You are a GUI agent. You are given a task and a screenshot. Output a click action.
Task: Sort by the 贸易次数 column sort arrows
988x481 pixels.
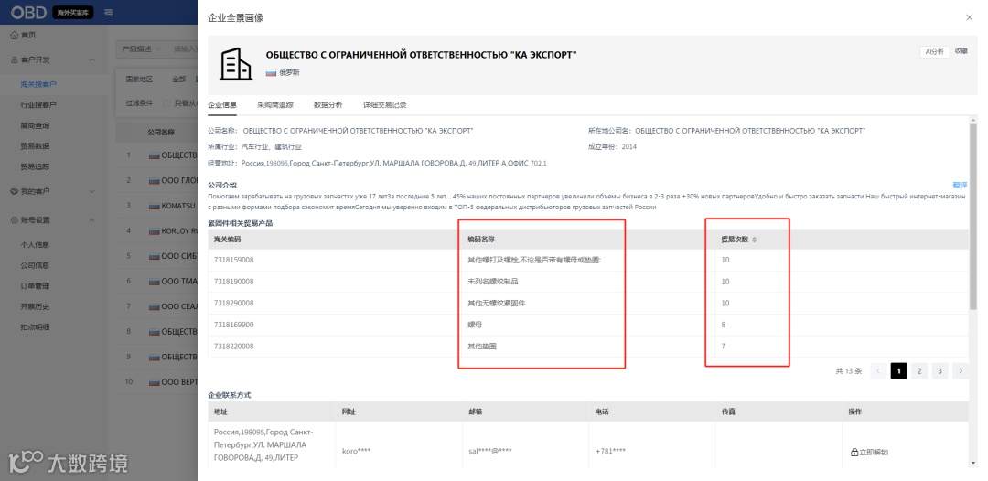(x=755, y=240)
